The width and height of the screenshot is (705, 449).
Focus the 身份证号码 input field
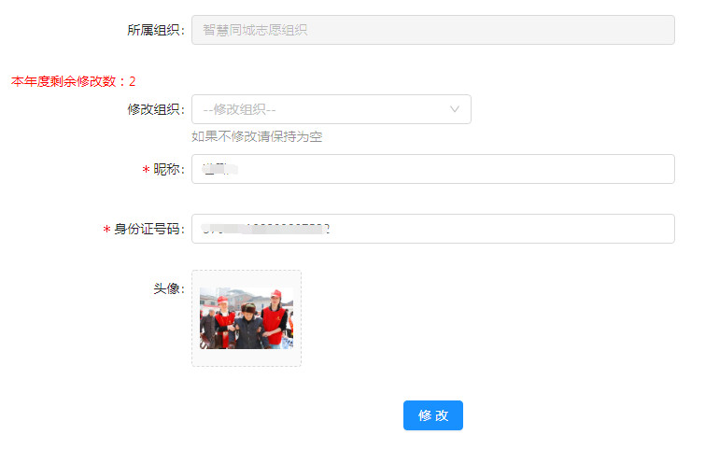pyautogui.click(x=433, y=229)
